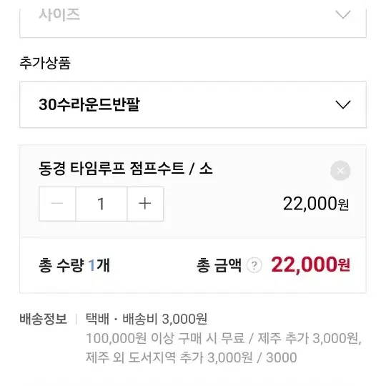This screenshot has width=386, height=386.
Task: Click the 총 수량 1개 text
Action: tap(74, 265)
